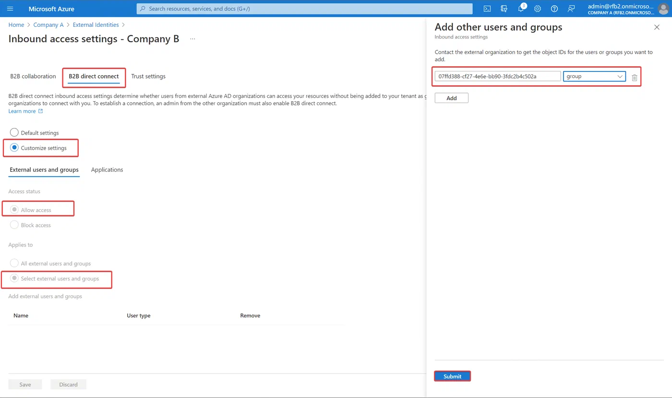Select the Default settings radio button
Viewport: 672px width, 398px height.
tap(14, 132)
